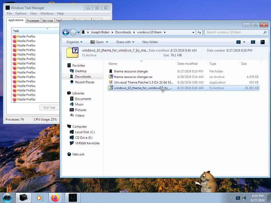Screen dimensions: 271x203
Task: Open Downloads in the navigation pane
Action: [x=83, y=76]
